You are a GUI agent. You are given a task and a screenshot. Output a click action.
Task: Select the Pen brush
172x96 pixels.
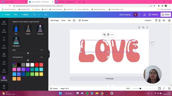[16, 30]
